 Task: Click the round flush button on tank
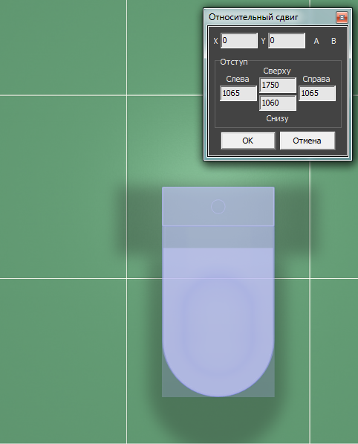(218, 207)
